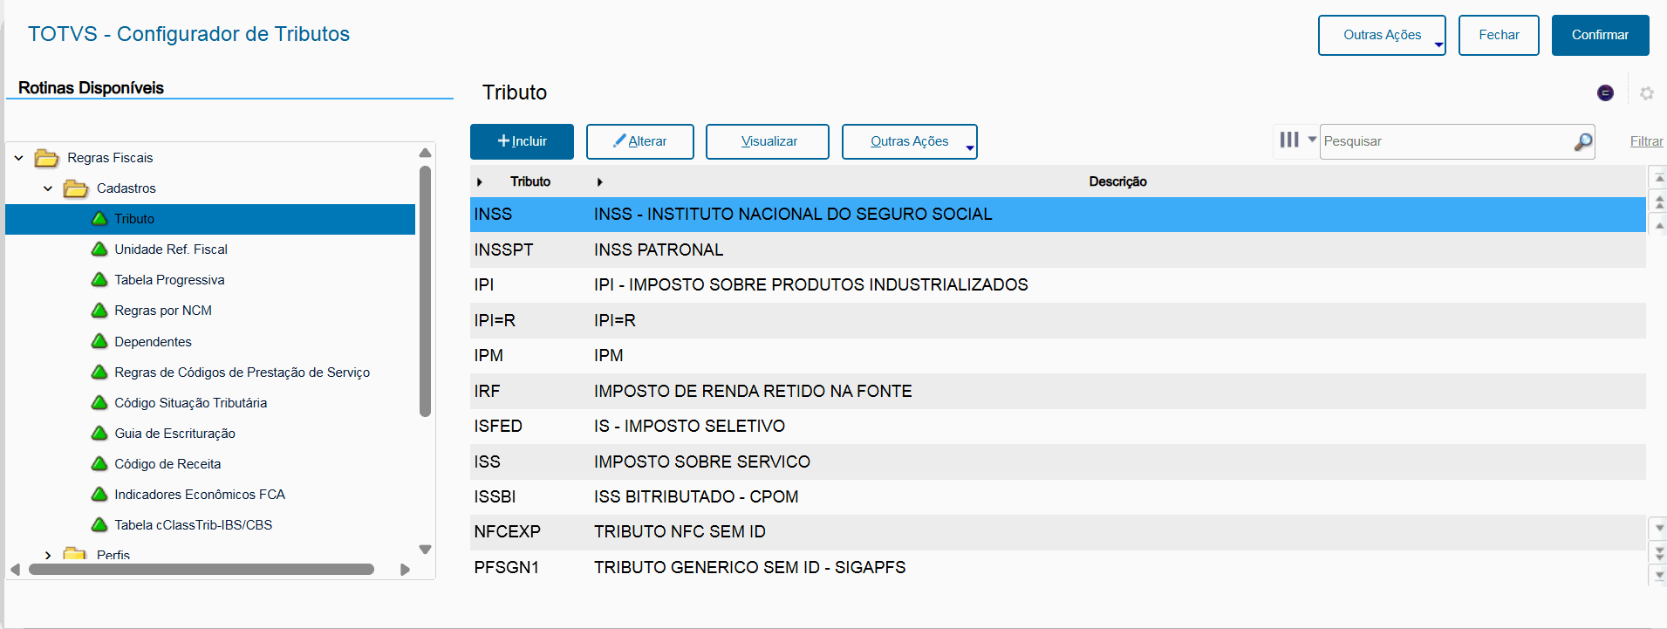Image resolution: width=1667 pixels, height=629 pixels.
Task: Click the page-down double arrow icon
Action: (x=1659, y=552)
